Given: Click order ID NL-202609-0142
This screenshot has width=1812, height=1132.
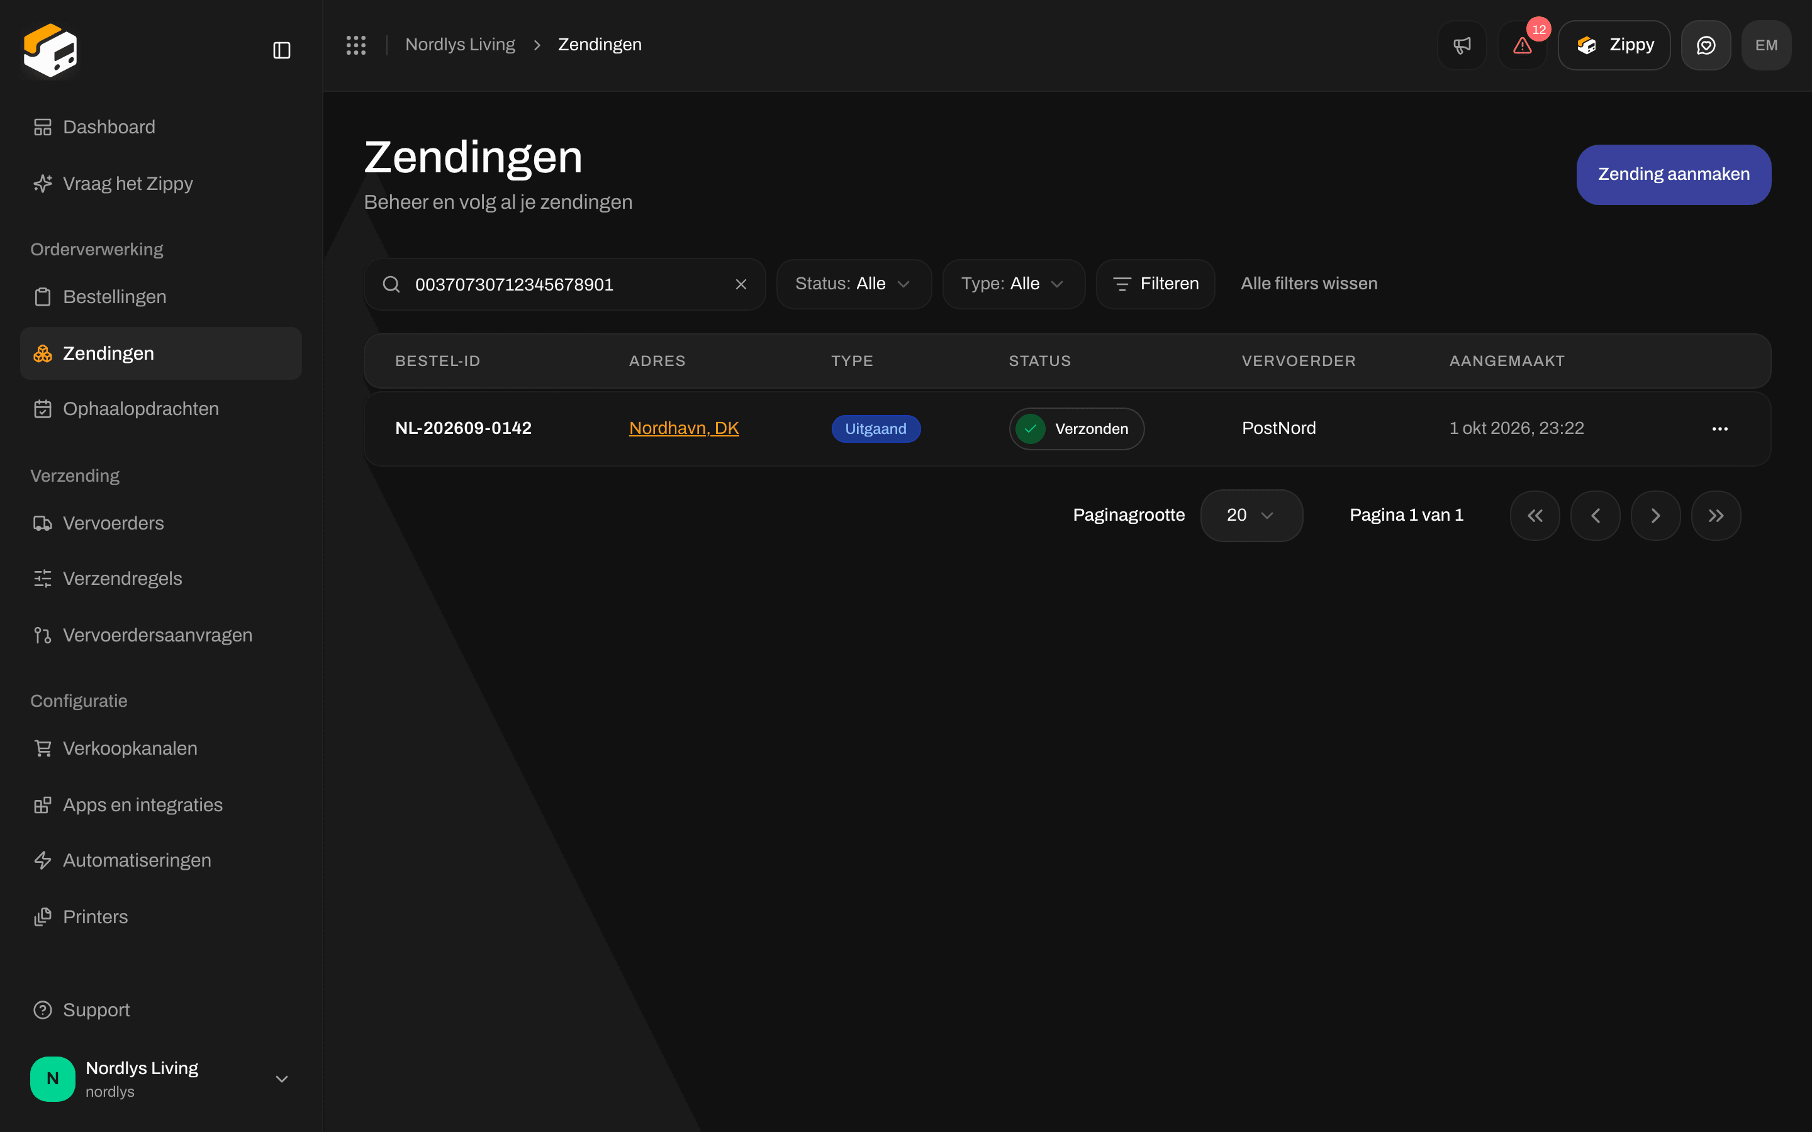Looking at the screenshot, I should coord(464,428).
